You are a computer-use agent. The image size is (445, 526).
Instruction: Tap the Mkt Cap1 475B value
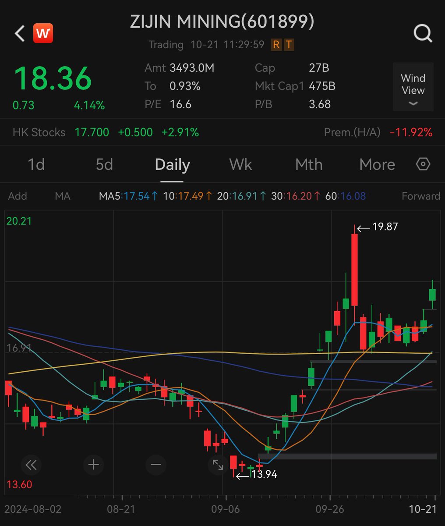[x=322, y=86]
